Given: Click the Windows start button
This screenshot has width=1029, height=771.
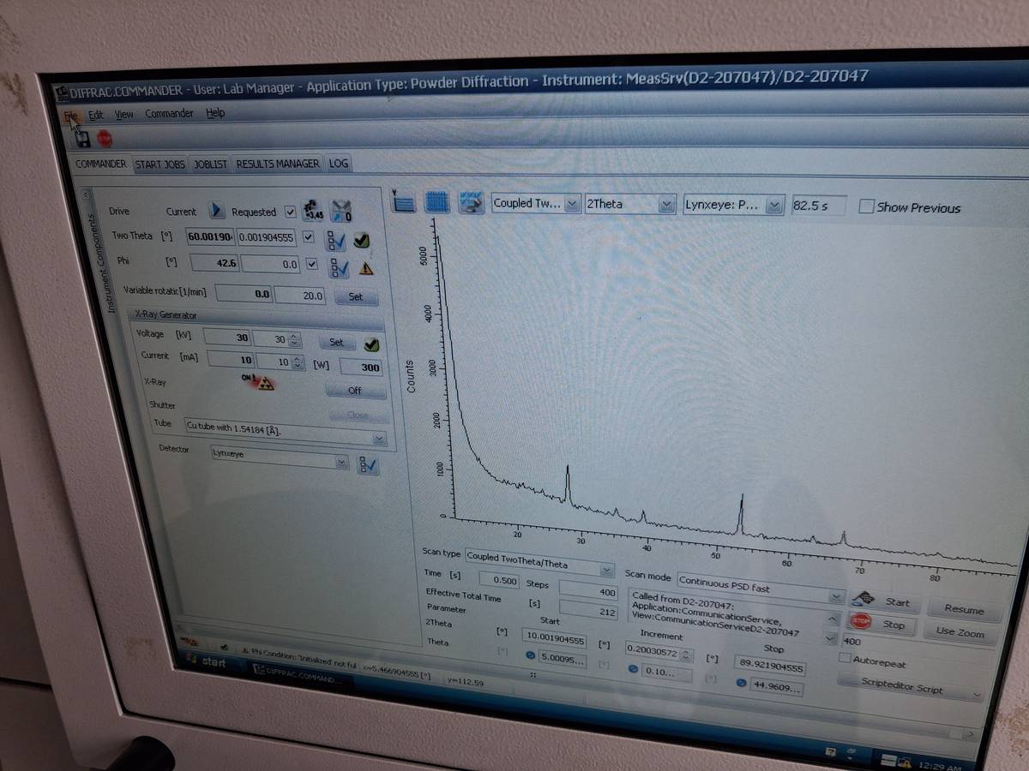Looking at the screenshot, I should [204, 662].
